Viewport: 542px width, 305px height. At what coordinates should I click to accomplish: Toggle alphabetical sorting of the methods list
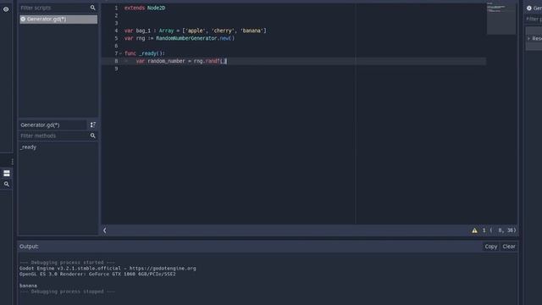click(x=92, y=125)
